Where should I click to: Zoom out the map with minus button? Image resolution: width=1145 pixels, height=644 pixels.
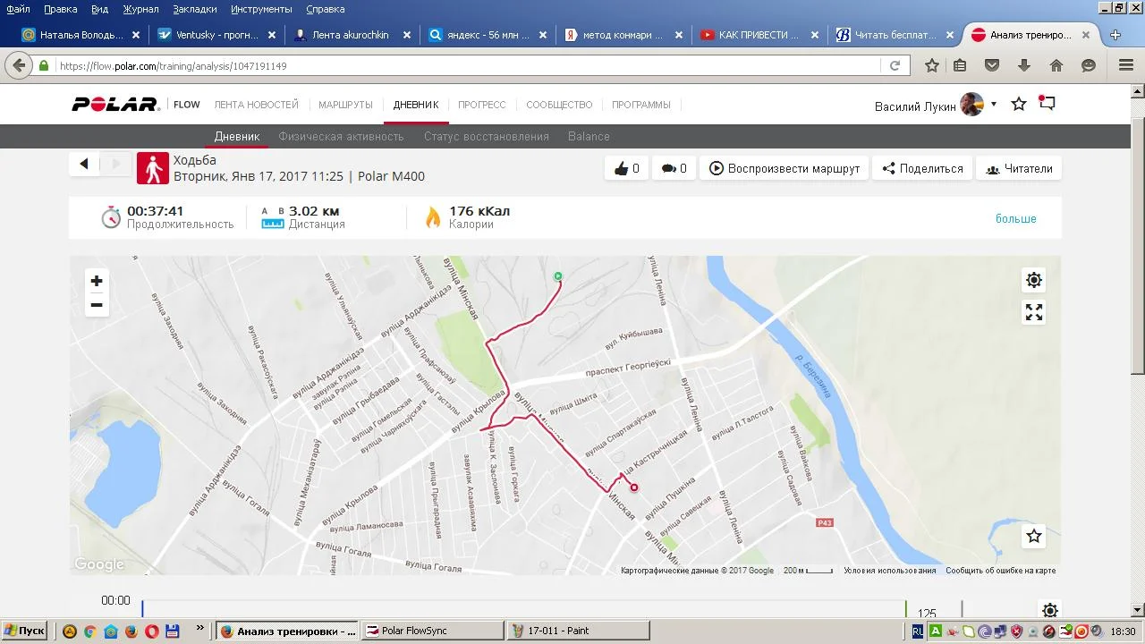[97, 305]
